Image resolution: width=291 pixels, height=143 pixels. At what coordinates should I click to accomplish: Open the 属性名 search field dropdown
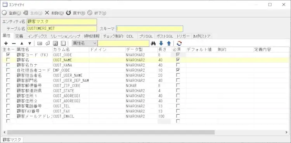pyautogui.click(x=95, y=43)
